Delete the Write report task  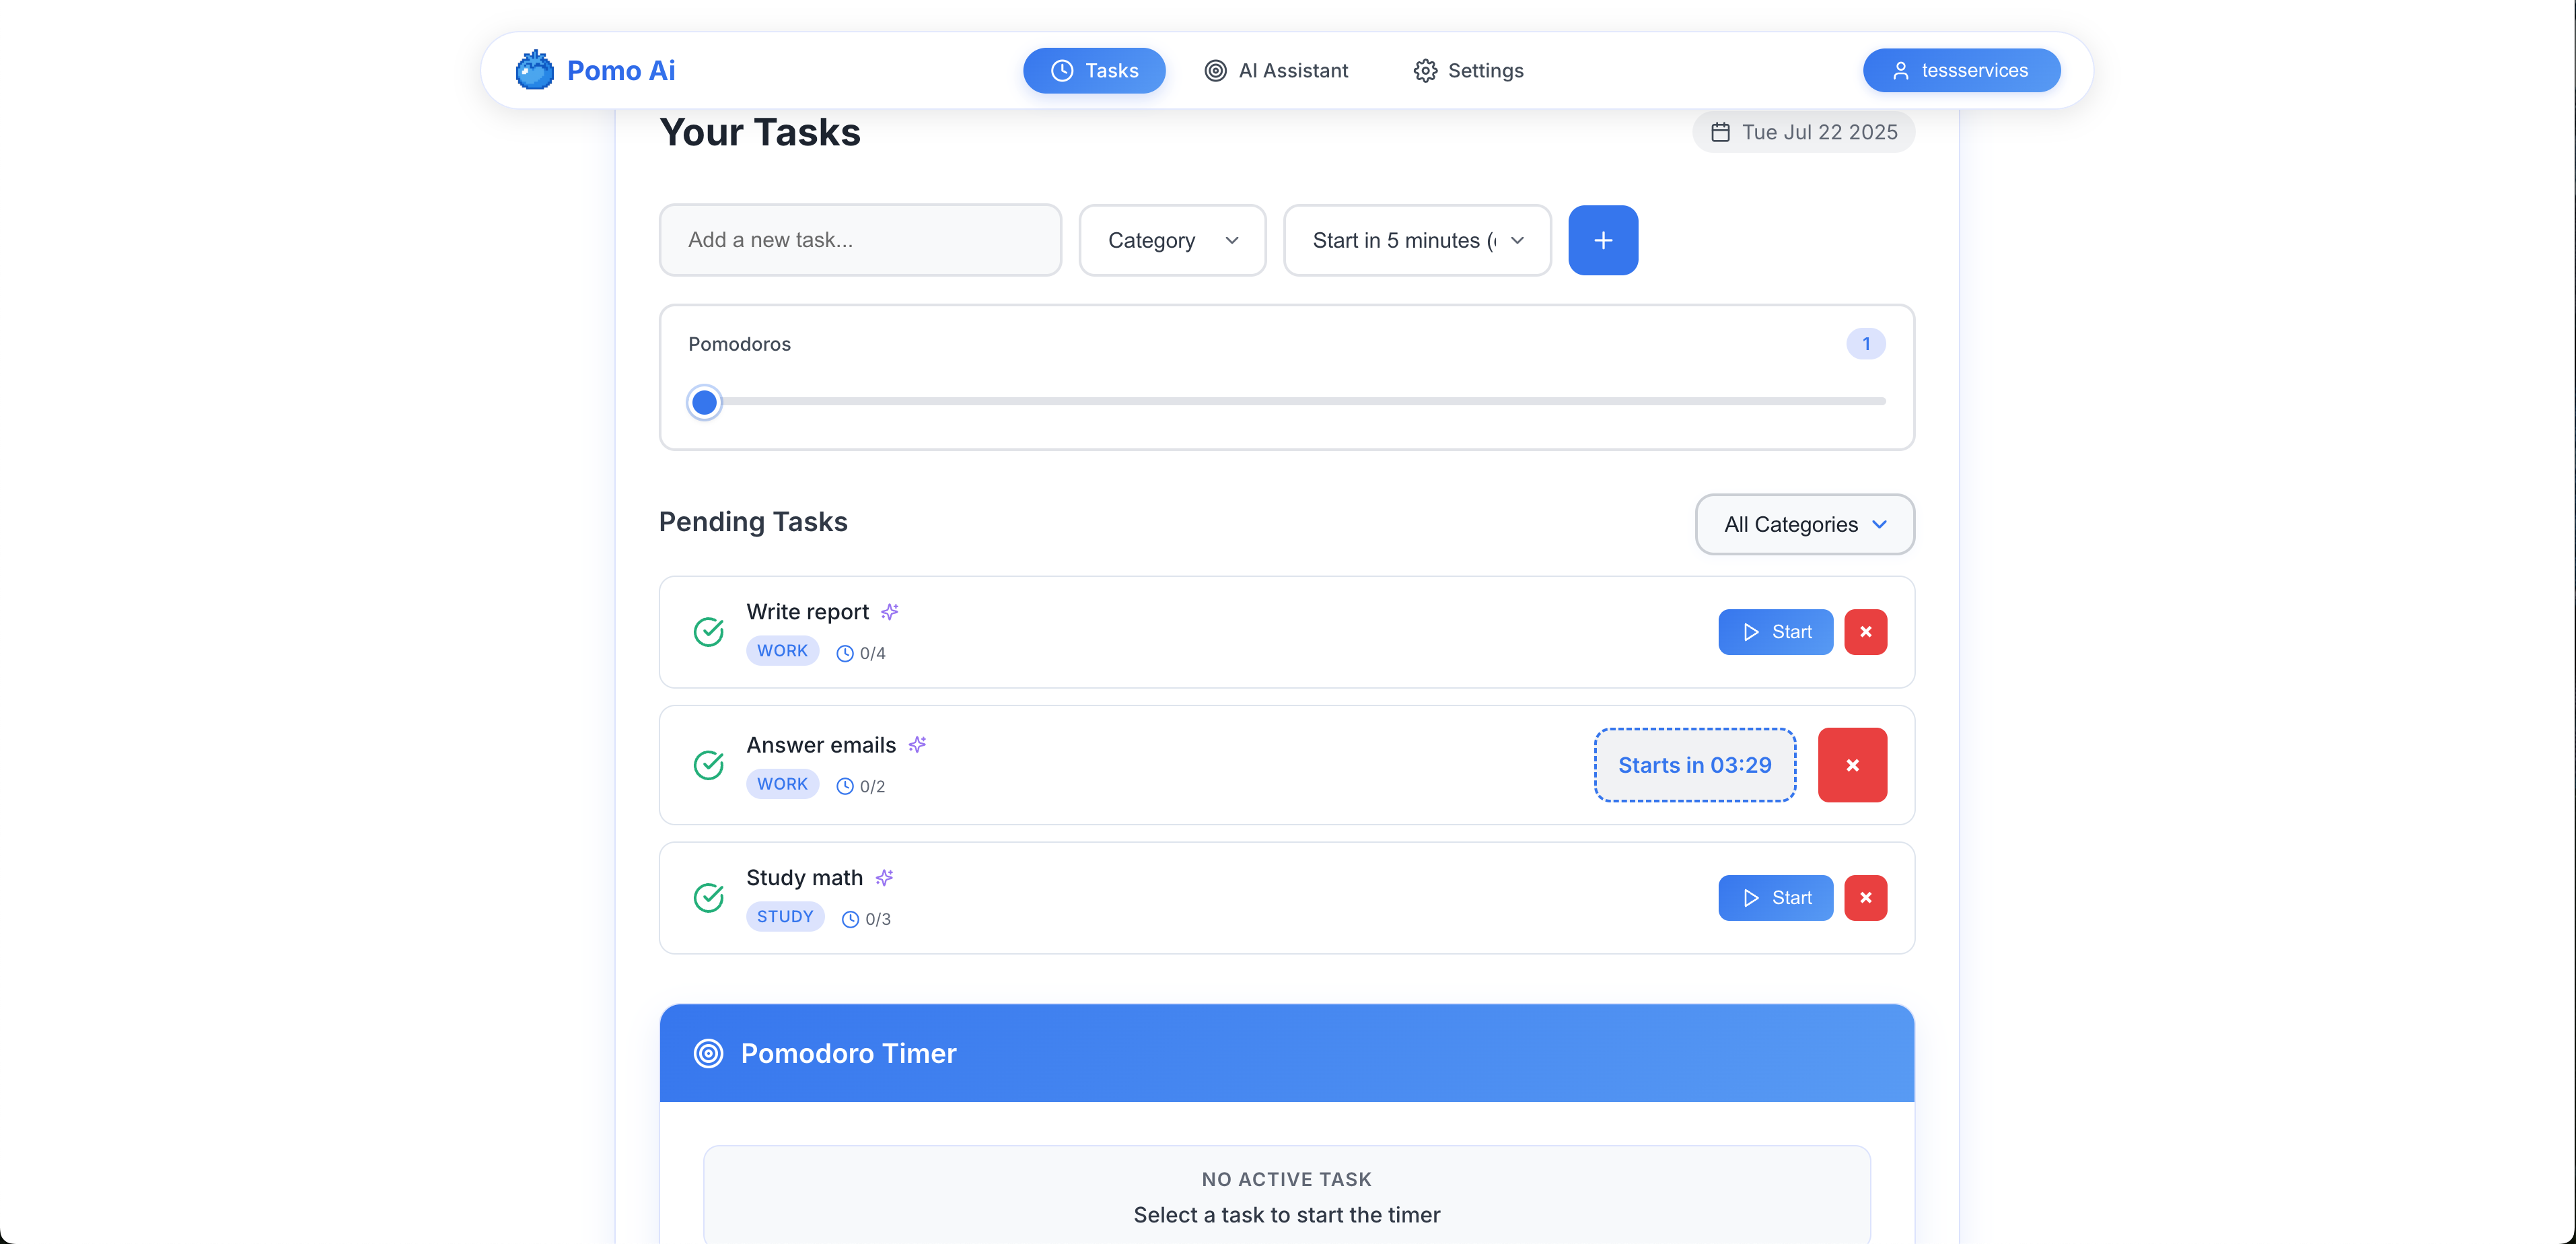pyautogui.click(x=1865, y=632)
